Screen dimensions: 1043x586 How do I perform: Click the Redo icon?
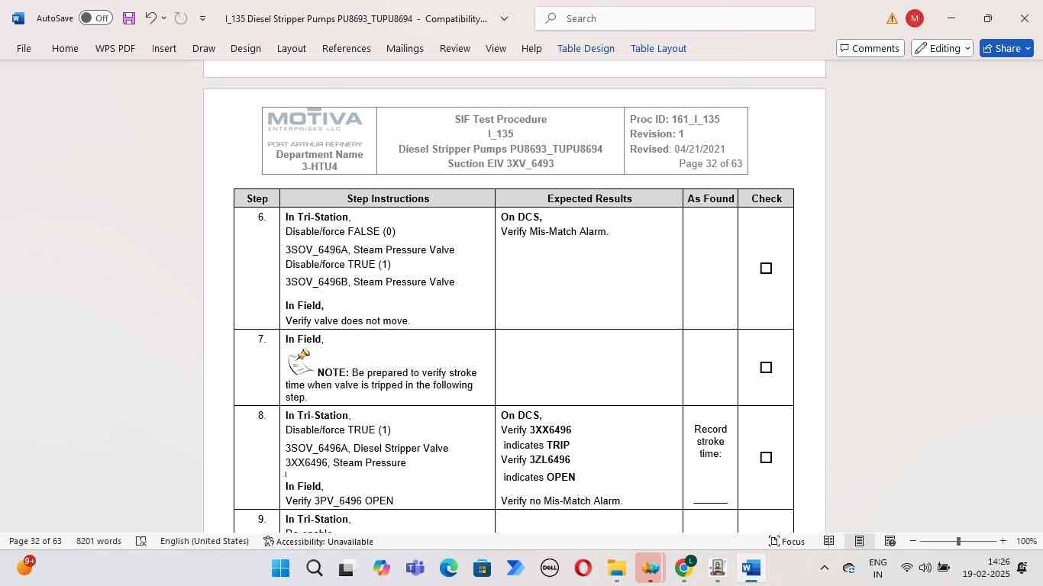tap(181, 18)
